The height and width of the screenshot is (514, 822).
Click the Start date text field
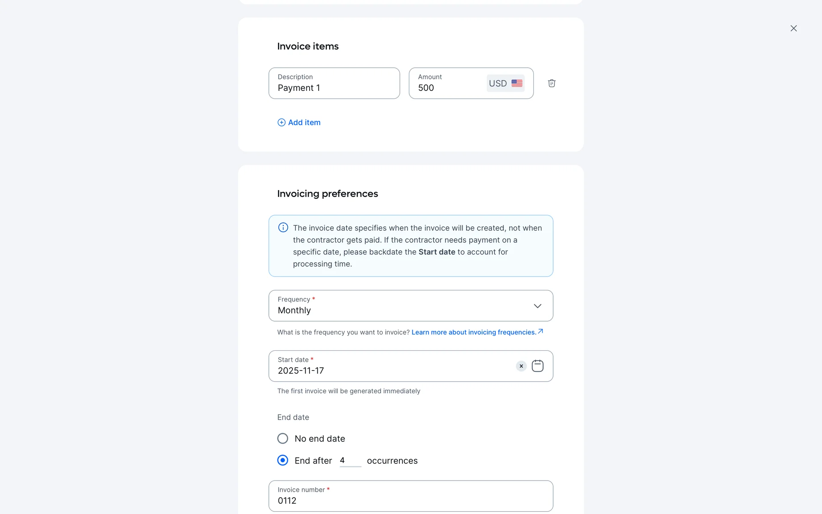point(385,367)
